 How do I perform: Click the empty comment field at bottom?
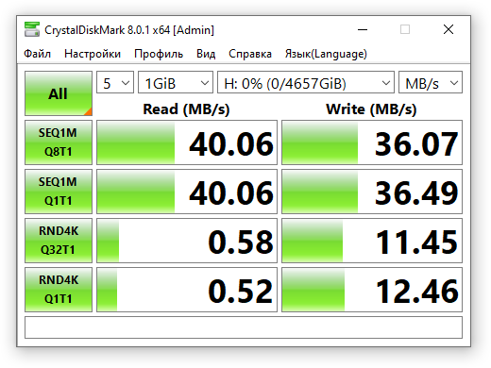click(x=244, y=327)
